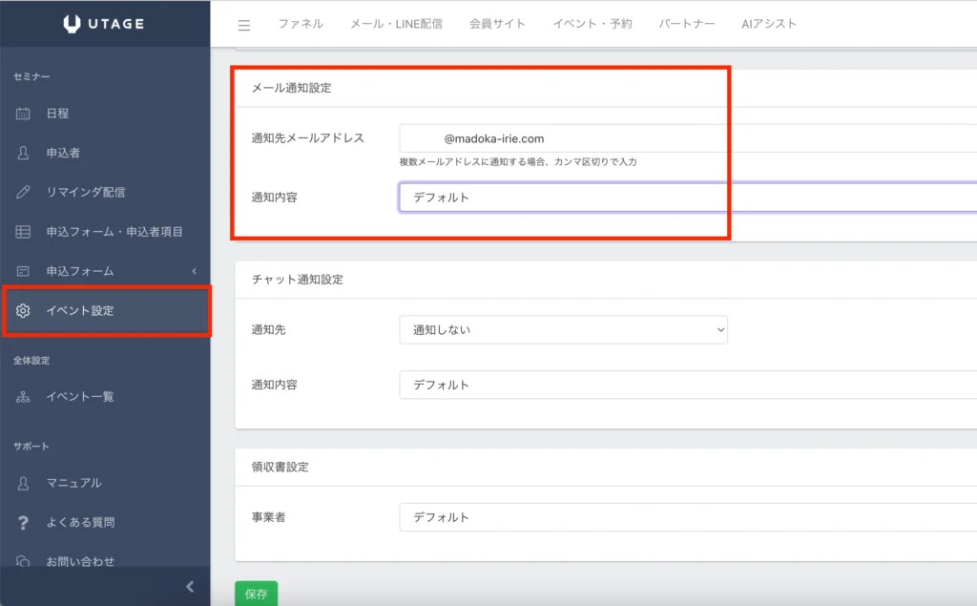Click the サポート sidebar heading

[x=31, y=447]
